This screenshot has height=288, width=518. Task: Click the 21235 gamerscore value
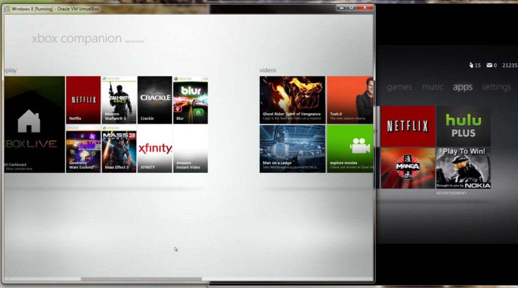tap(510, 65)
